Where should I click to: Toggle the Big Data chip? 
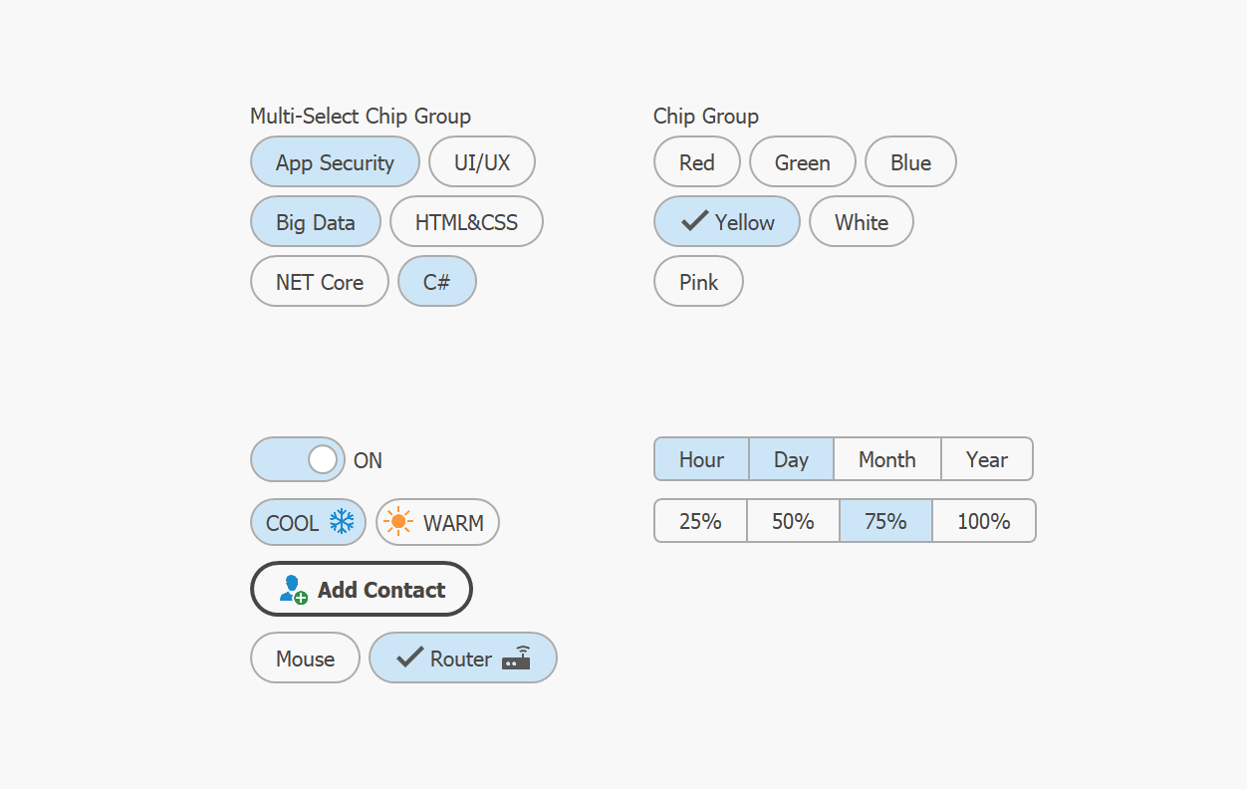point(315,222)
